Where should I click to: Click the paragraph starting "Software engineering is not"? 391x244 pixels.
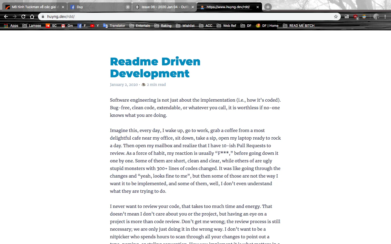coord(195,108)
